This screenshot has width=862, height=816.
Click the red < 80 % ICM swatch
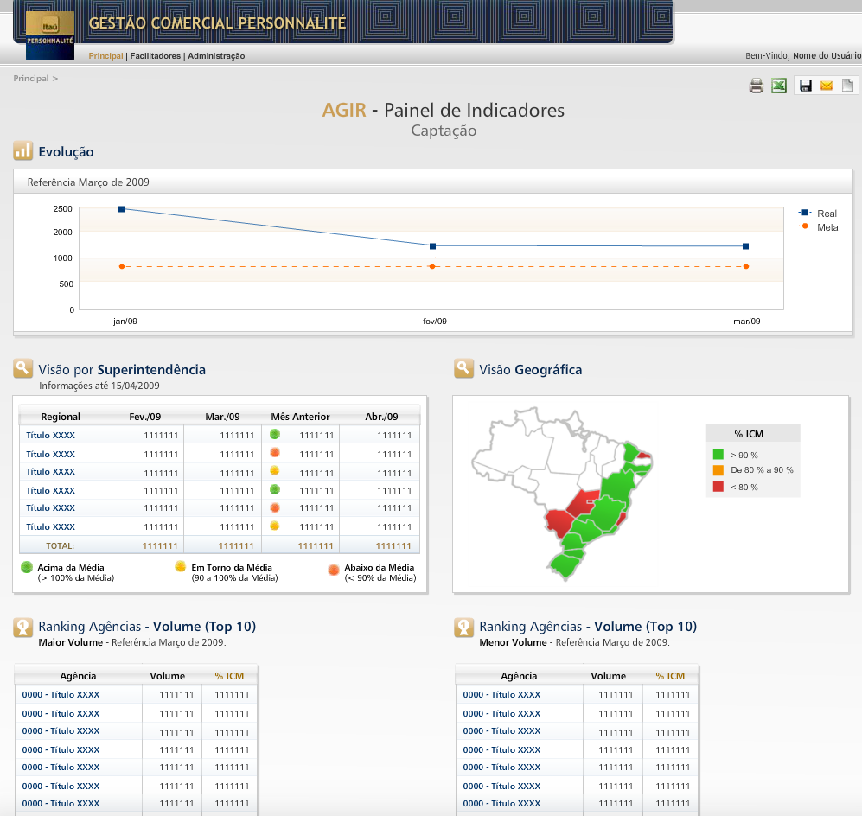tap(718, 487)
